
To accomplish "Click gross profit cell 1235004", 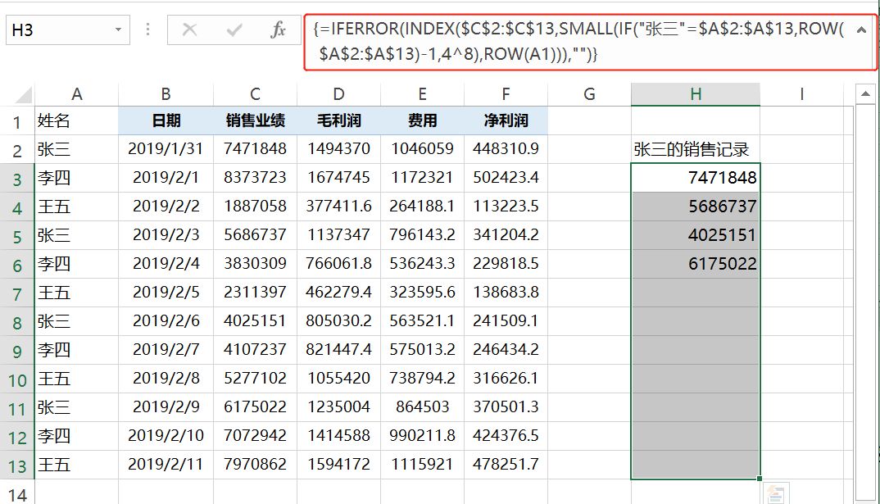I will coord(339,407).
